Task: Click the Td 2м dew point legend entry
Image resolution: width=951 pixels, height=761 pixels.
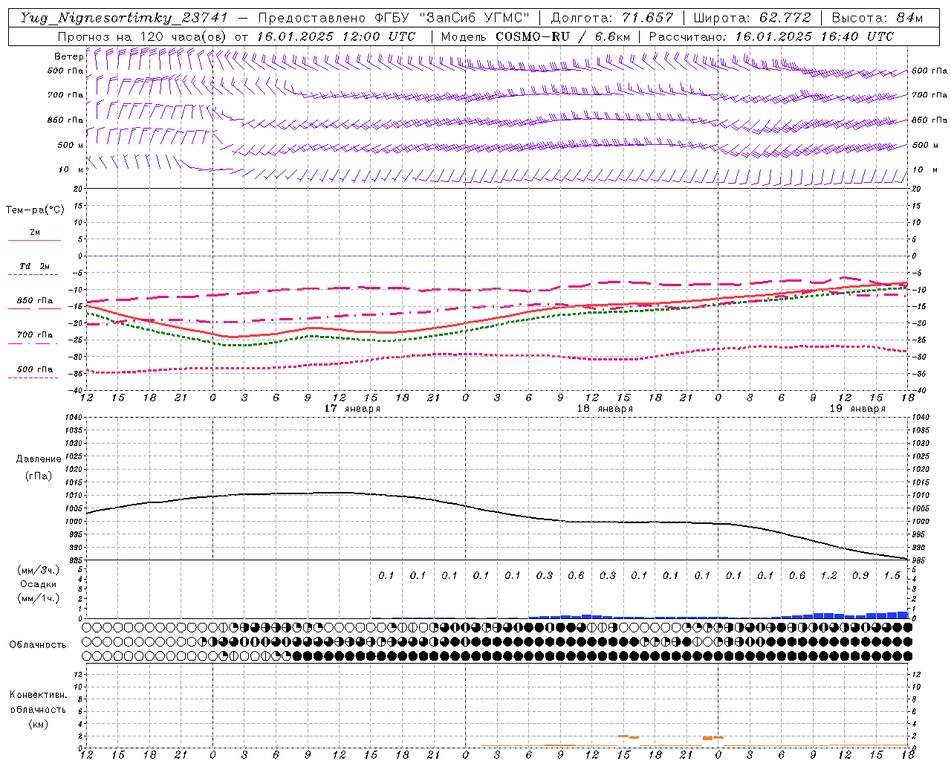Action: click(35, 266)
